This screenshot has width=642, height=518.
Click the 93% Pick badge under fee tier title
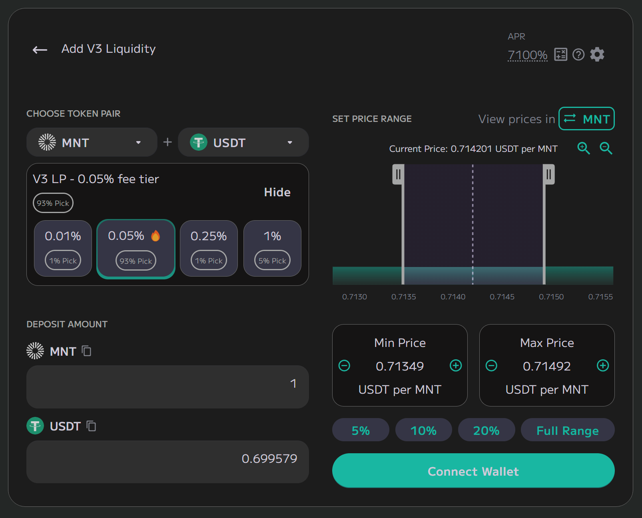(53, 203)
